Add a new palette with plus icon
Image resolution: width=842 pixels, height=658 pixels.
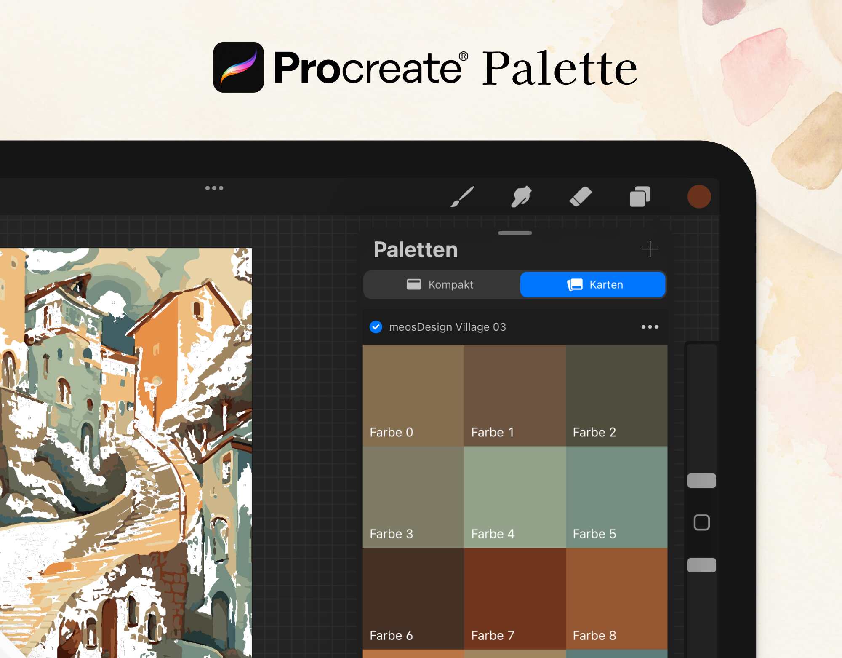point(650,249)
